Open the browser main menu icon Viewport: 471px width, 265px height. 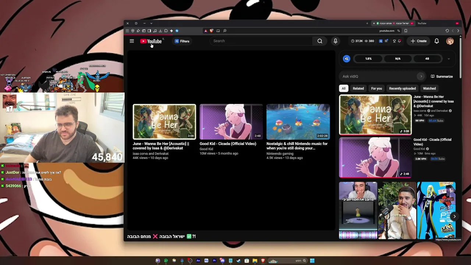127,31
